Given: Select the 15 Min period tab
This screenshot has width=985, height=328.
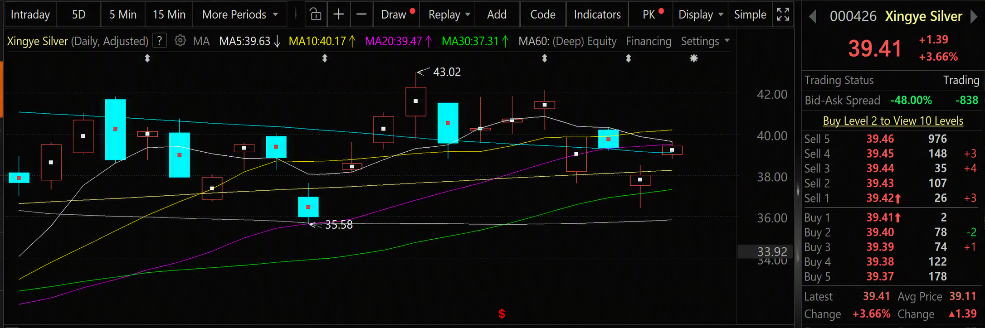Looking at the screenshot, I should click(169, 14).
